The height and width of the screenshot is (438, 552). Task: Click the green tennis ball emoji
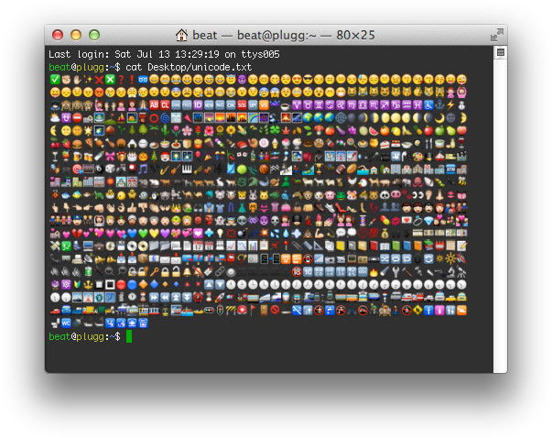(242, 170)
